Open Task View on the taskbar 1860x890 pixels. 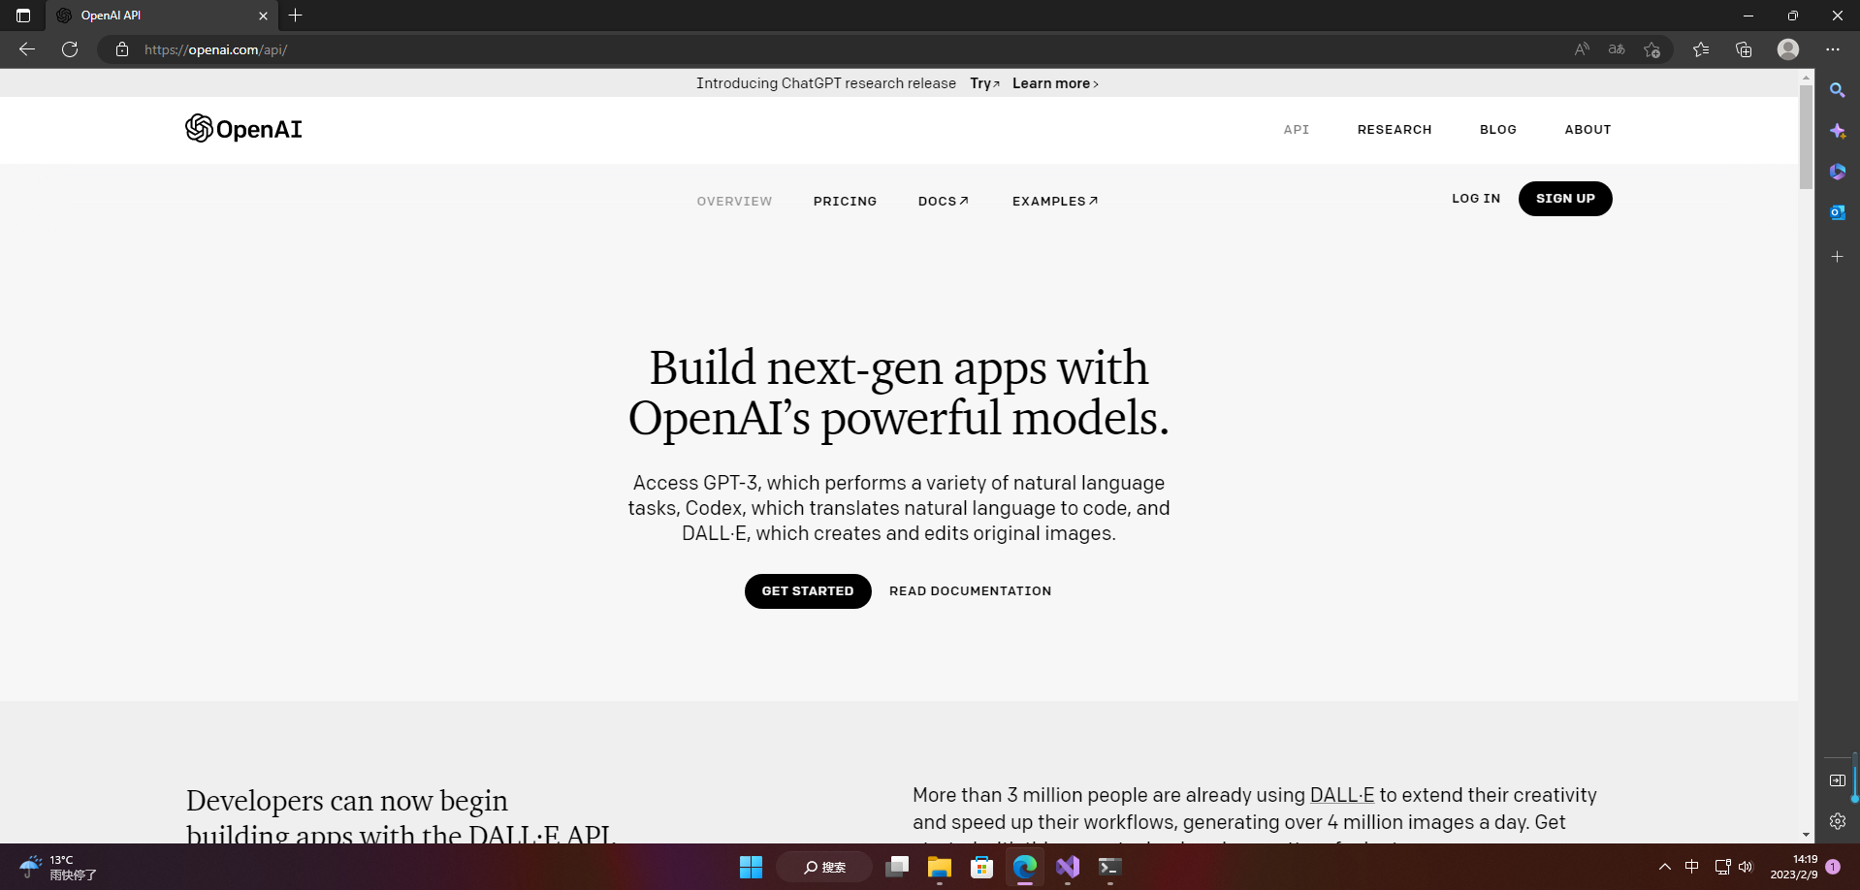(897, 867)
